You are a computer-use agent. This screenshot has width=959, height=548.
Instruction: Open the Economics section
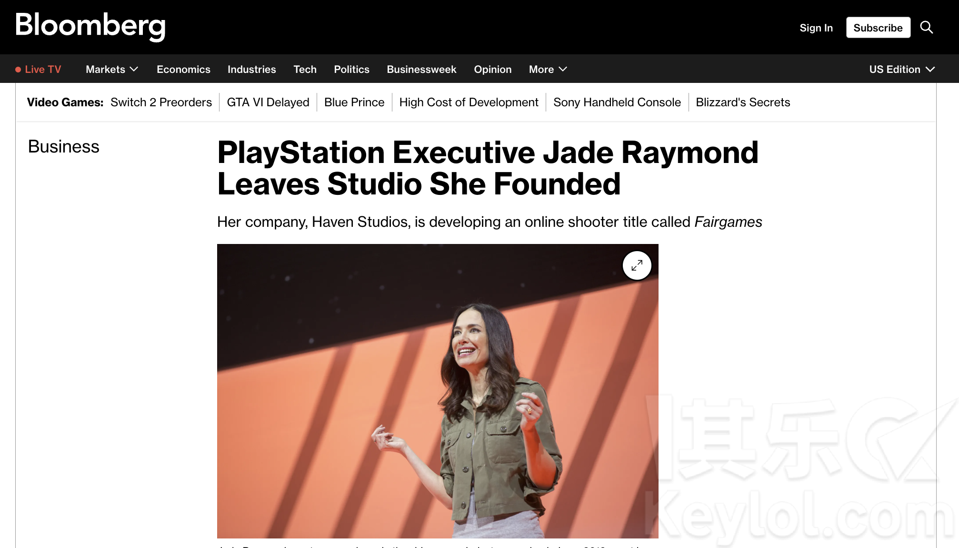183,70
